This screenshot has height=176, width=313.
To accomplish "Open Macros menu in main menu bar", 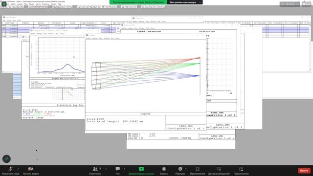I will tap(38, 4).
